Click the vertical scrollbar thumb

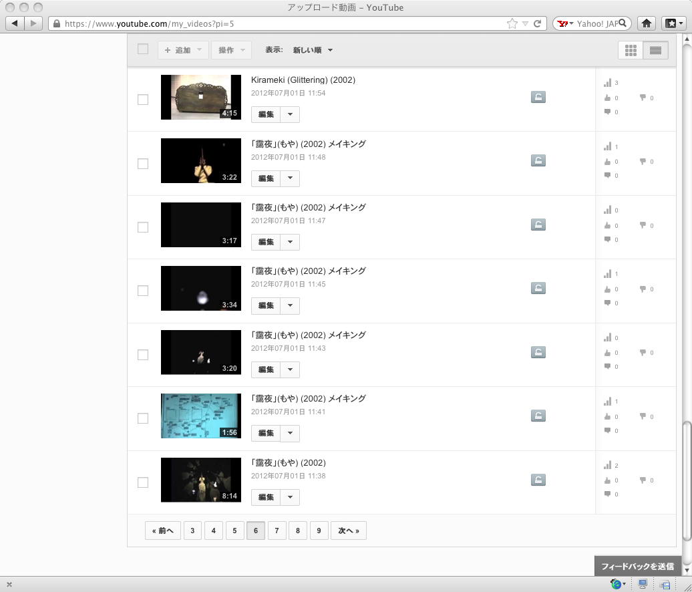tap(686, 481)
